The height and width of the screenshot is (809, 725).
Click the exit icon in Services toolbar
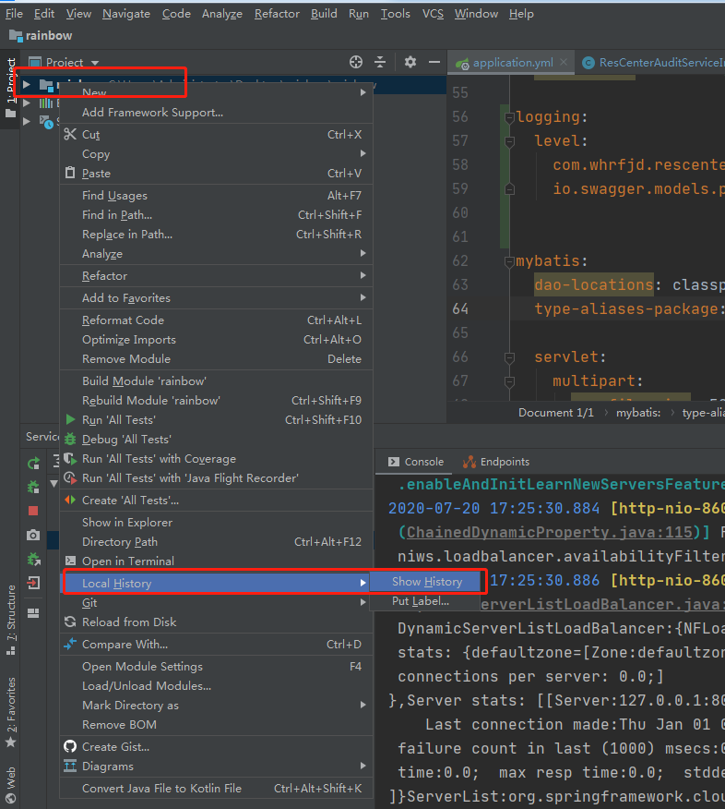click(33, 583)
